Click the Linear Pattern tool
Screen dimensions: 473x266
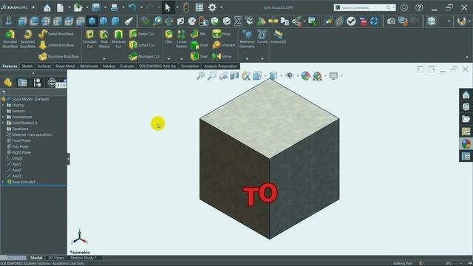[181, 39]
